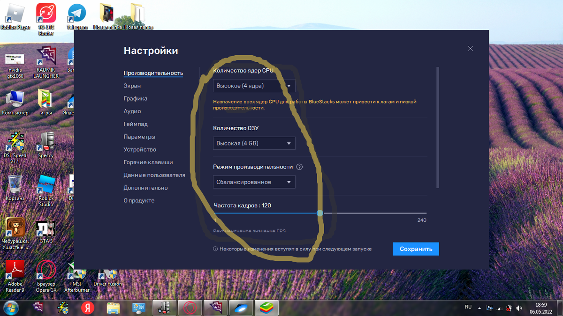Open the Данные пользователя section

(x=154, y=175)
